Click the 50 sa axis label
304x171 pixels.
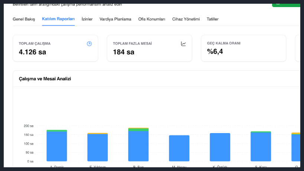click(x=29, y=152)
